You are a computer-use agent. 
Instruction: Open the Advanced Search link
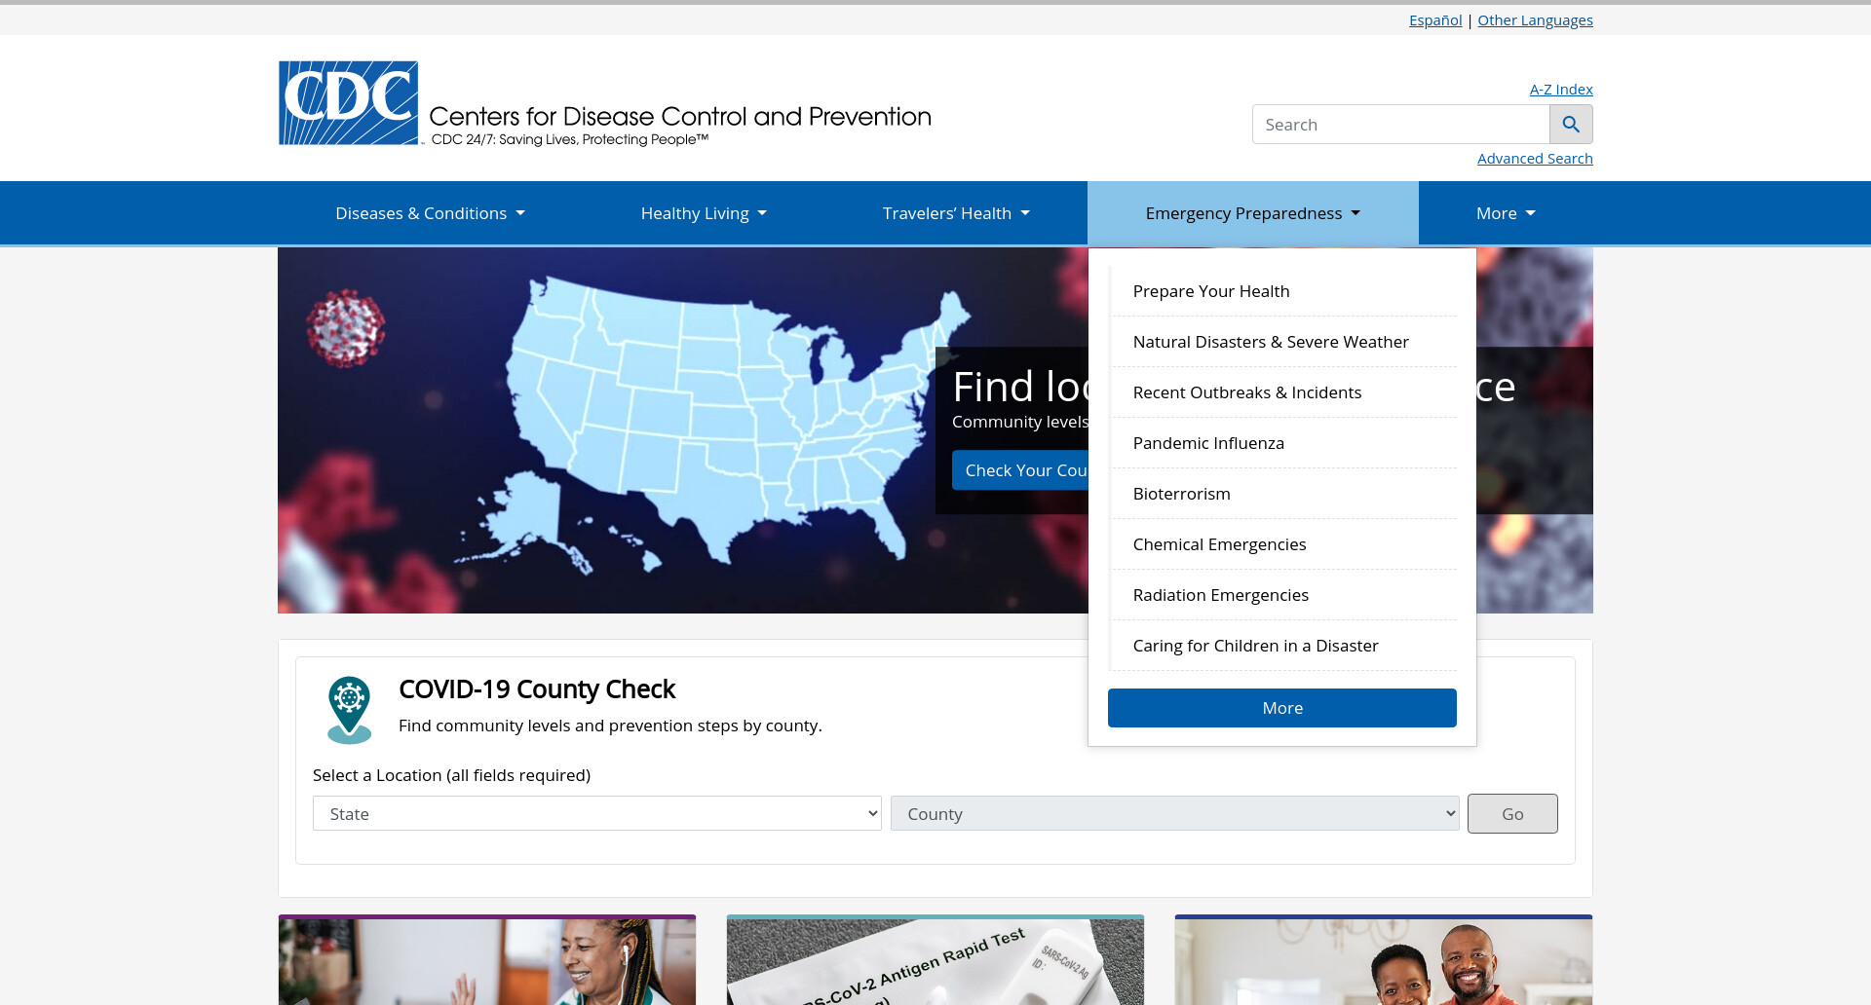point(1535,159)
